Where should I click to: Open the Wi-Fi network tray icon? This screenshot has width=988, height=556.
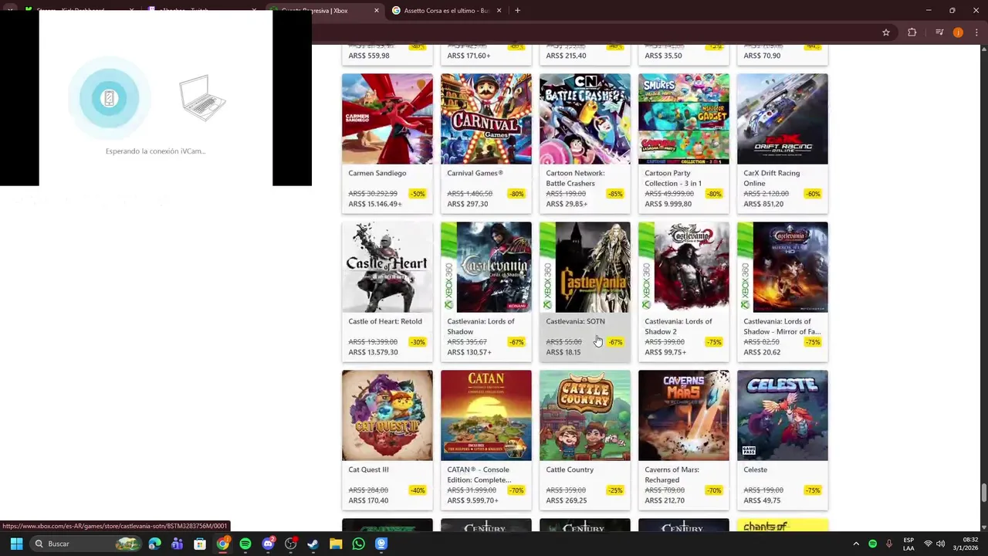tap(928, 544)
